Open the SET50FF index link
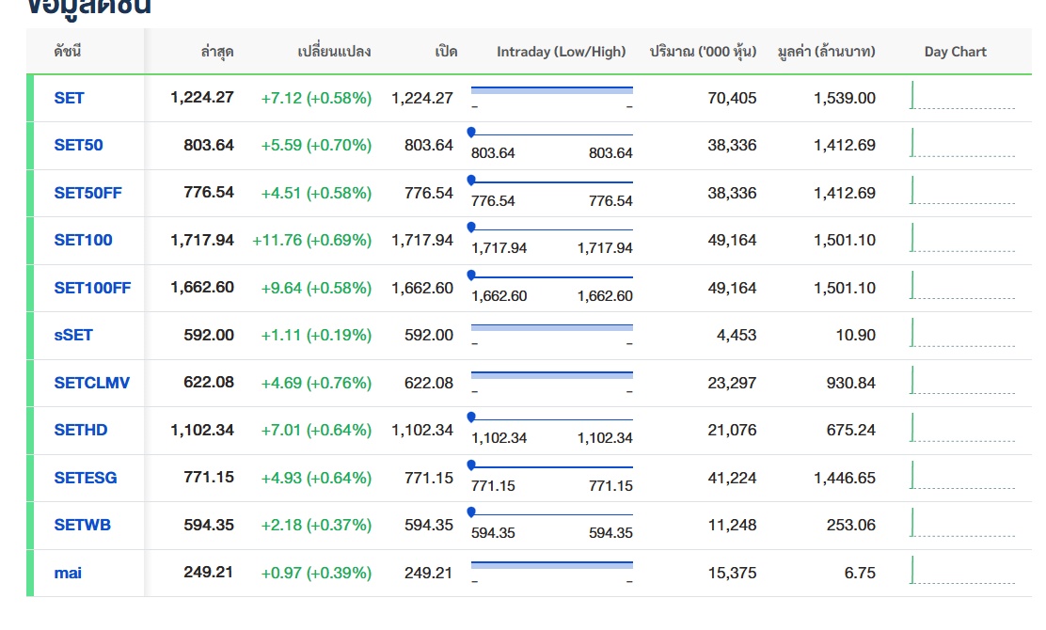 (x=87, y=194)
